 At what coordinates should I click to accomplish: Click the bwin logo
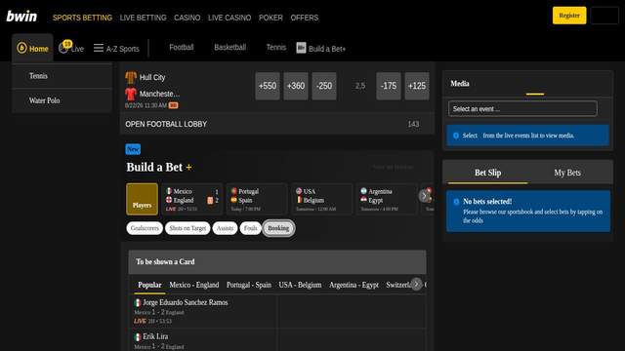click(x=21, y=17)
